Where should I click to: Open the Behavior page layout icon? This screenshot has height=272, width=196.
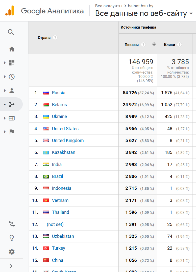12,118
